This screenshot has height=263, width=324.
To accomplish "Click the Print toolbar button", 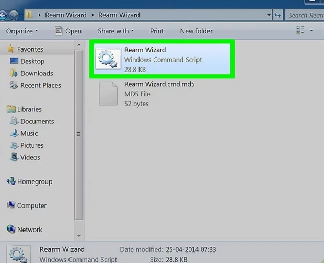I will pyautogui.click(x=157, y=31).
